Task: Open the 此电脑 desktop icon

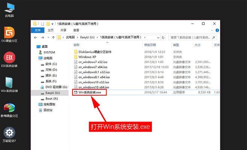Action: pos(9,10)
